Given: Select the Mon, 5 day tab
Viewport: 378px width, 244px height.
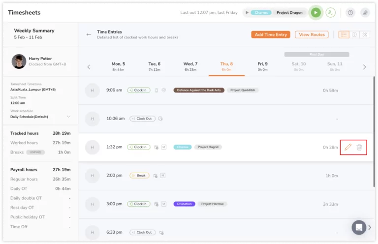Looking at the screenshot, I should click(x=118, y=66).
